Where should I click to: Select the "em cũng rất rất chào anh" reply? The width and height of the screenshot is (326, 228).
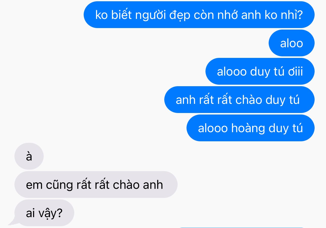[x=96, y=185]
